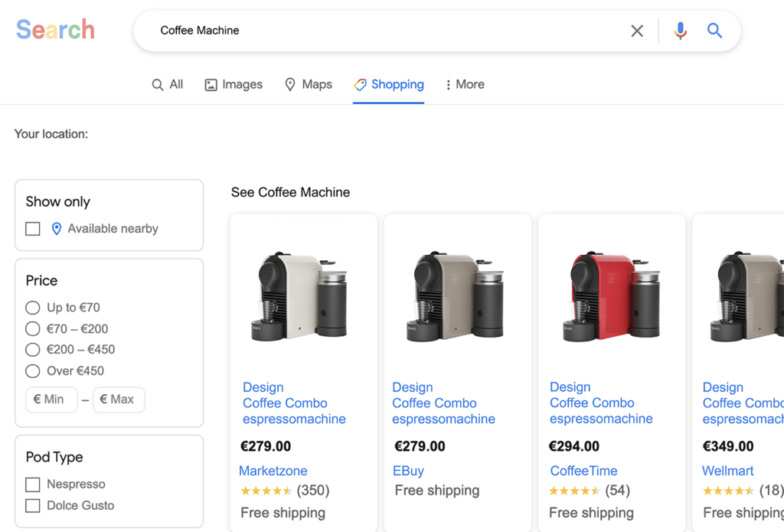
Task: Choose the €200 – €450 price range
Action: click(x=32, y=350)
